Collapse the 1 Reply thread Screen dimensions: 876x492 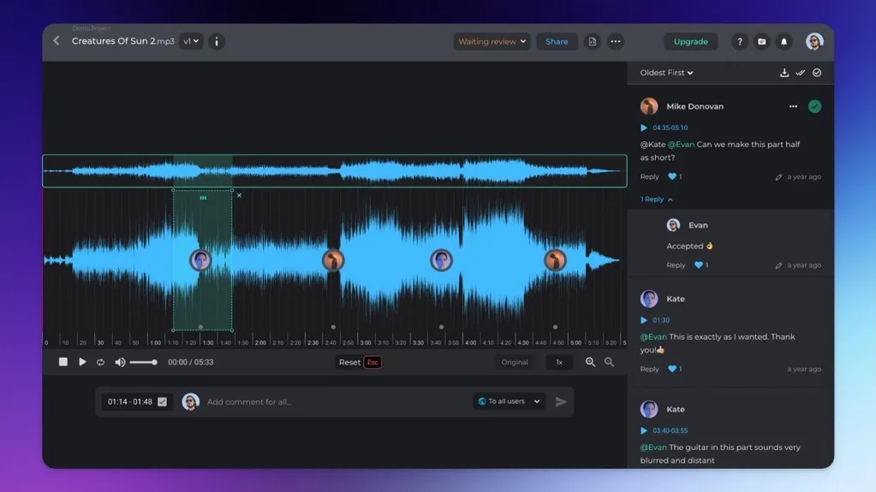tap(657, 199)
